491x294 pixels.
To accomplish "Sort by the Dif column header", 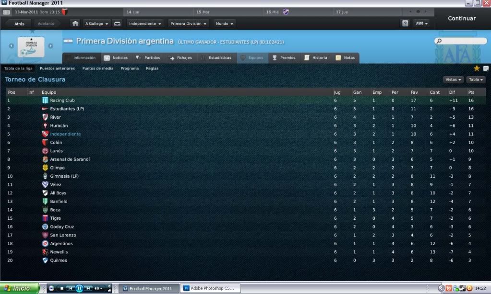I will click(452, 92).
